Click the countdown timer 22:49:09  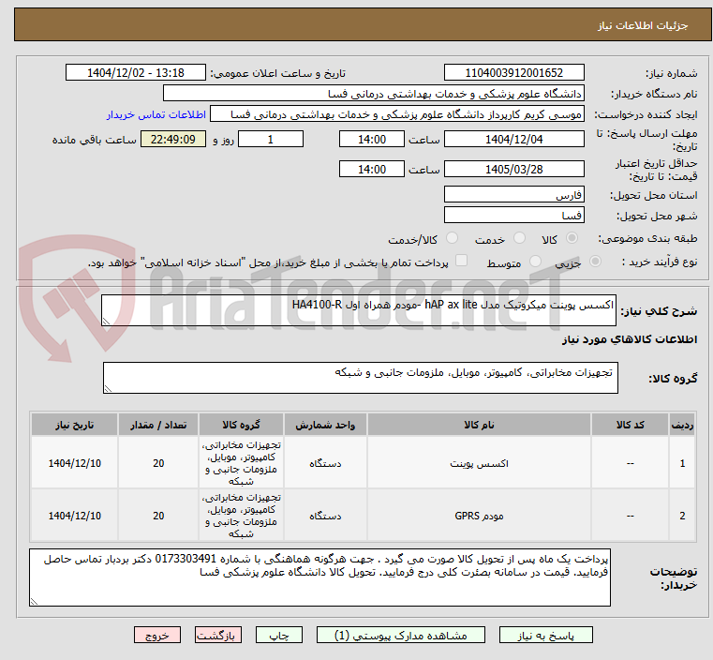[x=173, y=139]
